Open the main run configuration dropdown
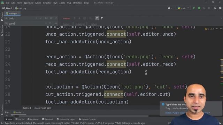The image size is (223, 125). tap(183, 8)
